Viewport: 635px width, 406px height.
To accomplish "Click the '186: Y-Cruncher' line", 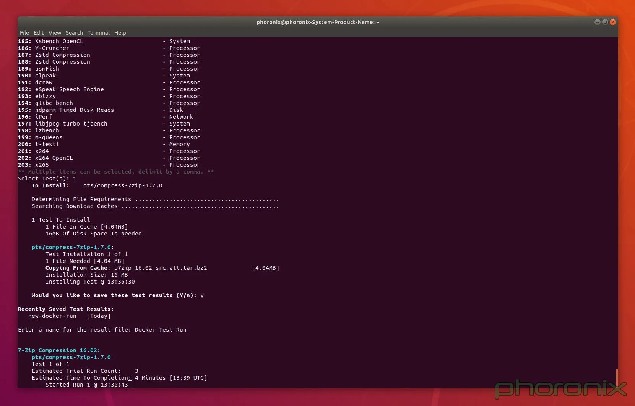I will click(x=109, y=48).
